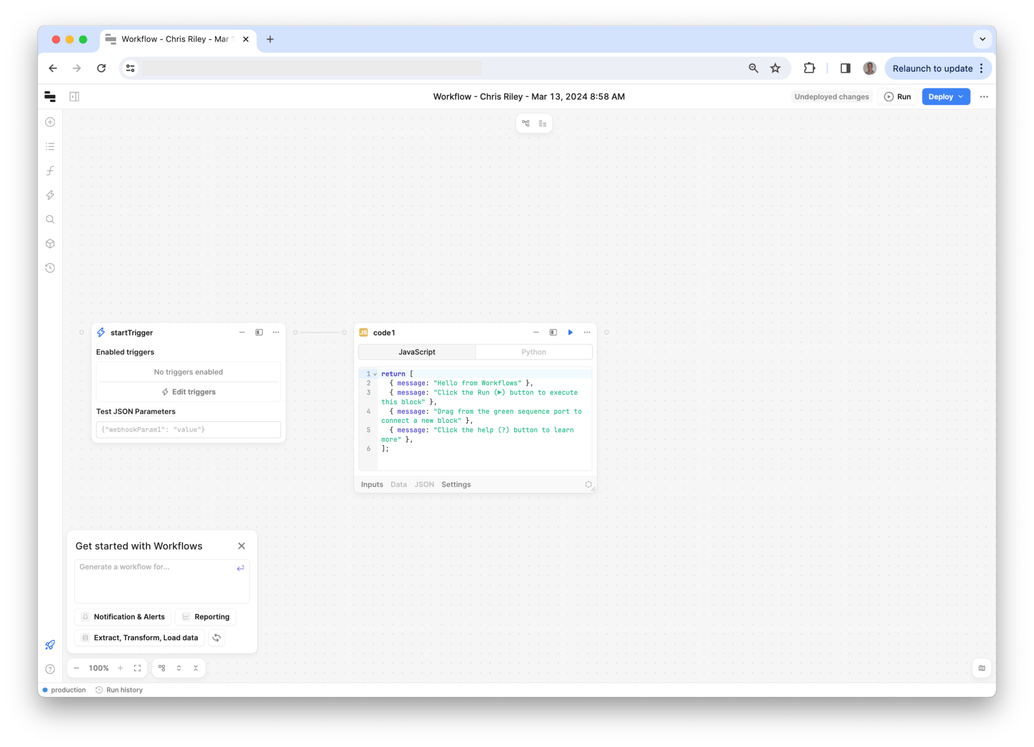The height and width of the screenshot is (747, 1034).
Task: Click the Run workflow button
Action: point(898,97)
